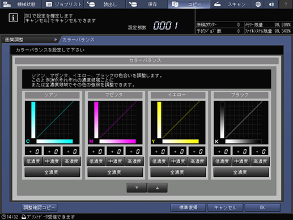Click the black horizontal gradient bar

pyautogui.click(x=243, y=141)
